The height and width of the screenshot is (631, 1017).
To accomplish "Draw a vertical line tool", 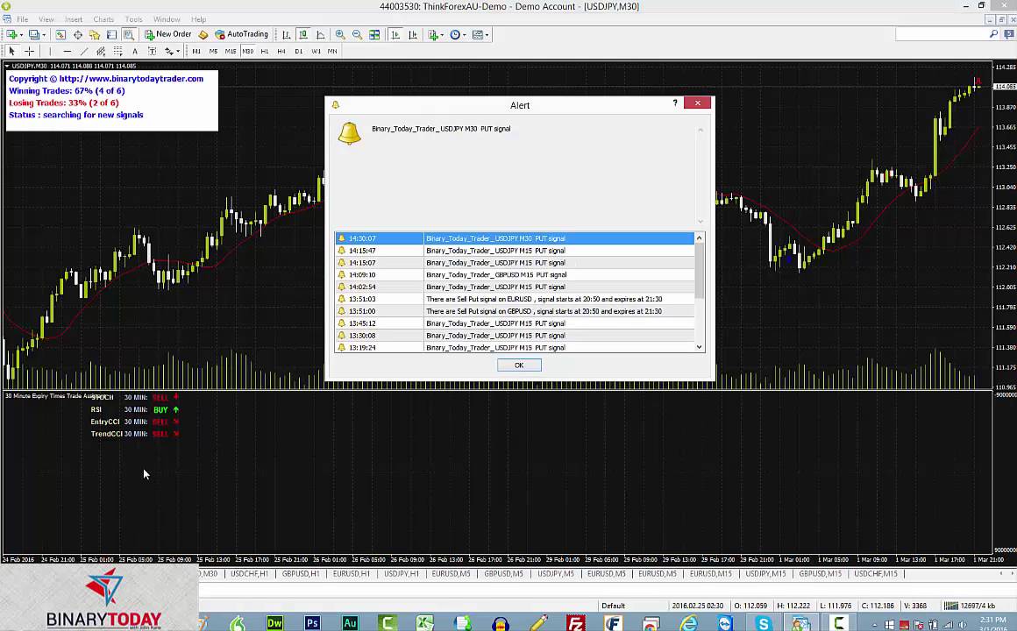I will click(x=50, y=51).
